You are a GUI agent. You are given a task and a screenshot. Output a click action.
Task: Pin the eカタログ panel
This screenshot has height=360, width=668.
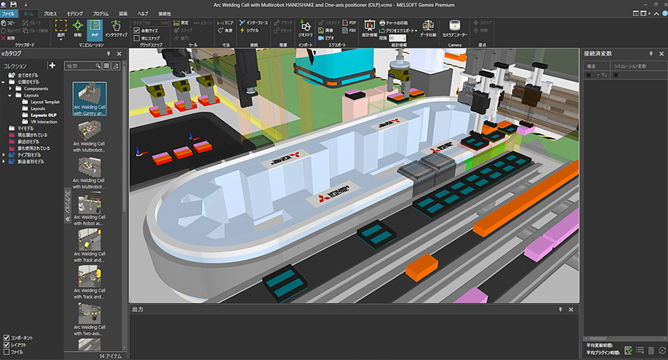pyautogui.click(x=109, y=53)
